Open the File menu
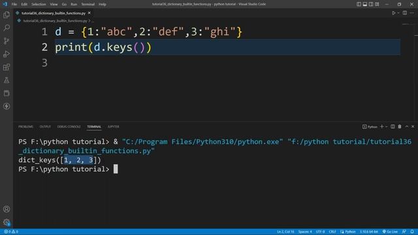418x235 pixels. [x=14, y=4]
